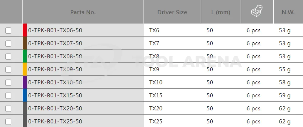The width and height of the screenshot is (303, 127).
Task: Check the box for 0-TPK-B01-TX06-50
Action: tap(8, 31)
